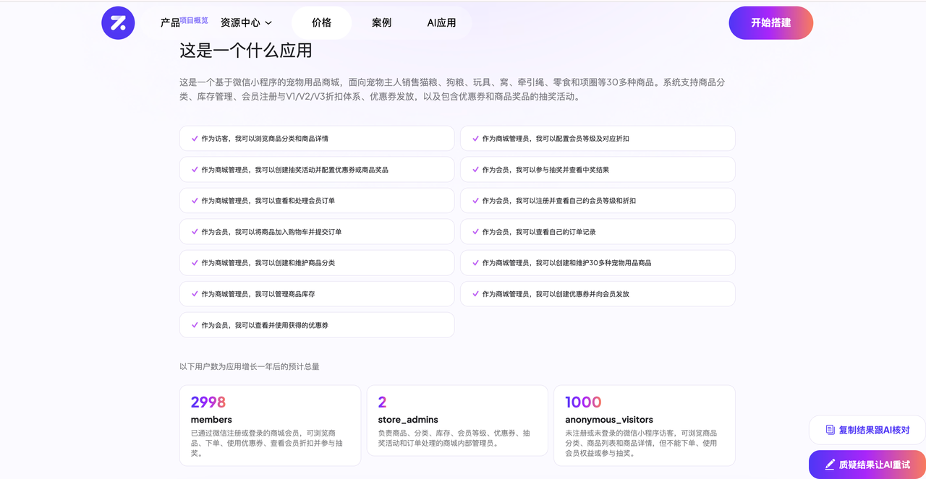Click the 以下用户数为应用增长一年后的预计总量 caption
The height and width of the screenshot is (479, 926).
point(250,366)
